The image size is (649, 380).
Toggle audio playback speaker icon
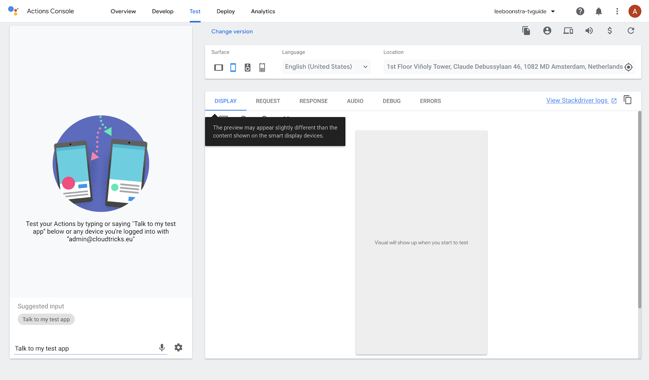589,31
